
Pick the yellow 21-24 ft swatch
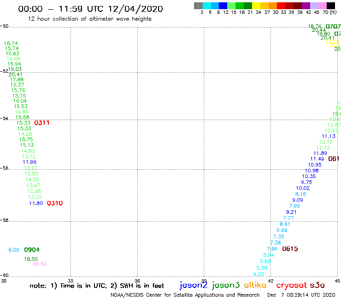pos(256,6)
